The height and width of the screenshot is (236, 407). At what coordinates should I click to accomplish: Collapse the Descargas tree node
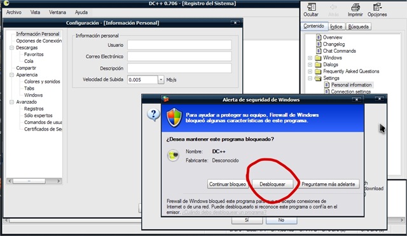11,48
